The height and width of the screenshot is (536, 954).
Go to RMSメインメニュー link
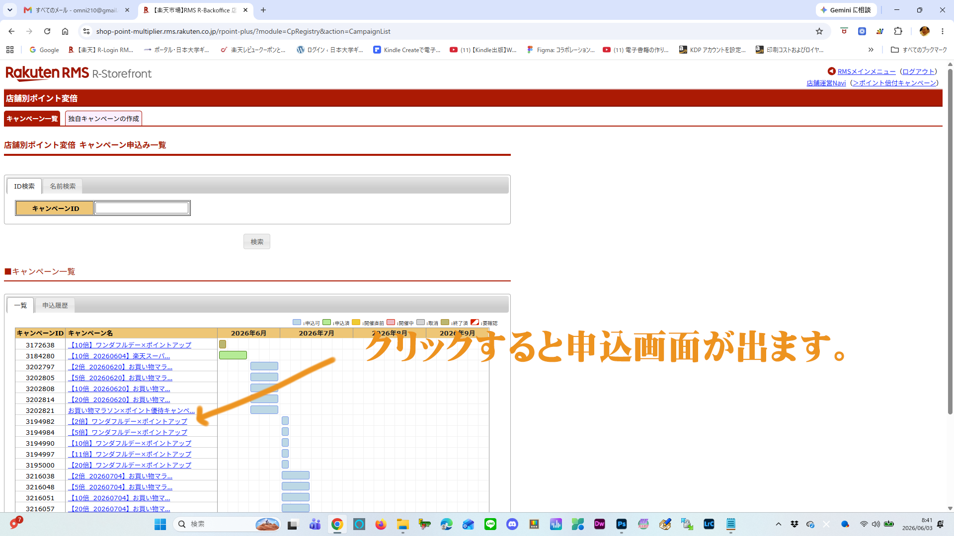pos(867,71)
